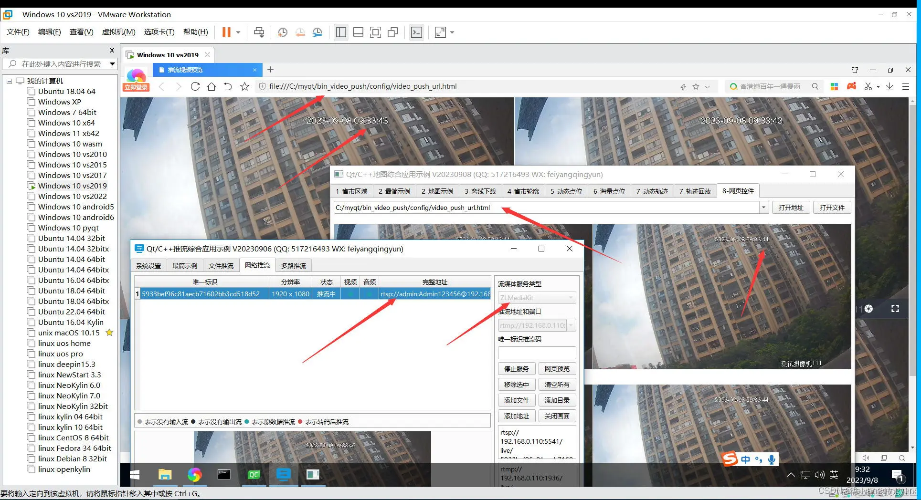Toggle the library sidebar view icon
921x500 pixels.
(x=341, y=32)
